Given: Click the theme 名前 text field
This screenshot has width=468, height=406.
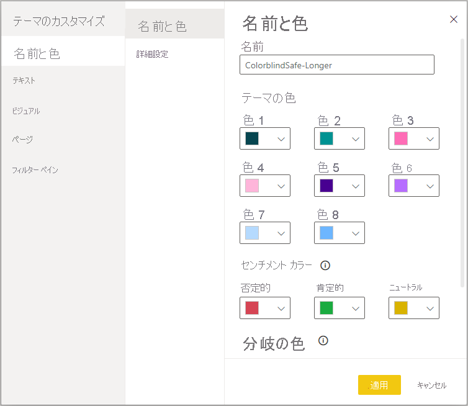Looking at the screenshot, I should 336,65.
